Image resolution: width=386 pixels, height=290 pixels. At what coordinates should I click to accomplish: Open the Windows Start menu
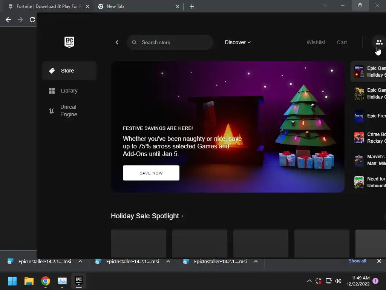[12, 281]
